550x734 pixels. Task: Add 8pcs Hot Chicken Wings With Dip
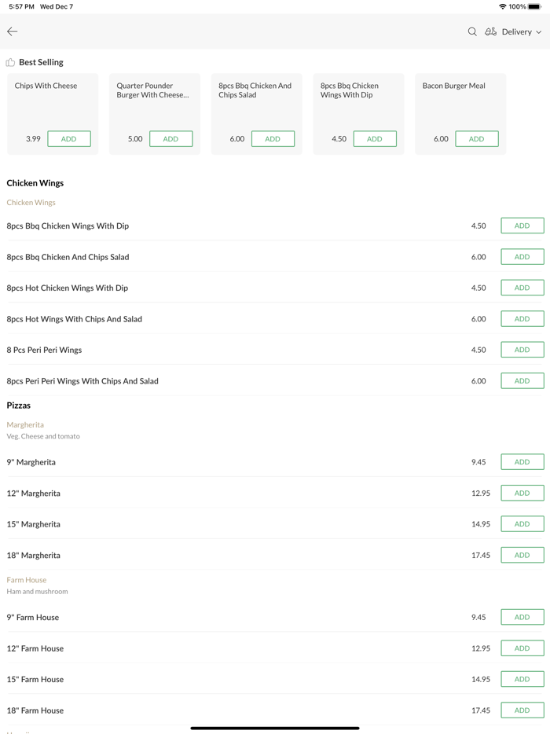522,288
